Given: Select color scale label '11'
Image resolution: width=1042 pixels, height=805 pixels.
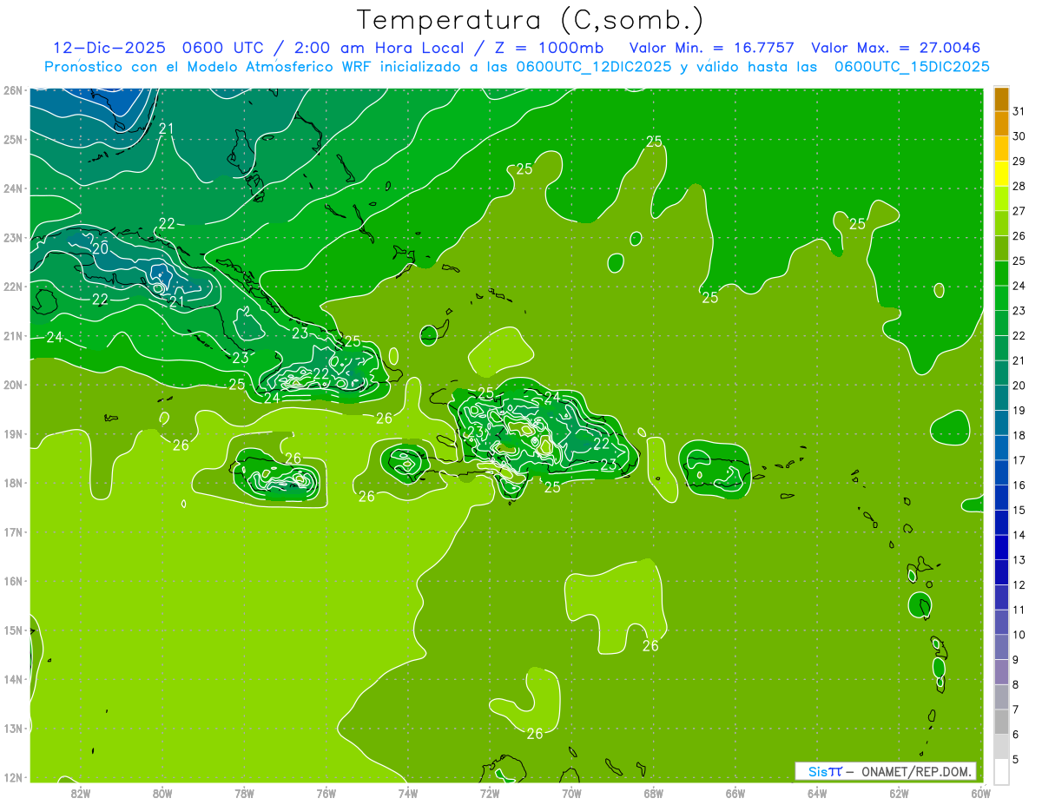Looking at the screenshot, I should click(x=1019, y=610).
